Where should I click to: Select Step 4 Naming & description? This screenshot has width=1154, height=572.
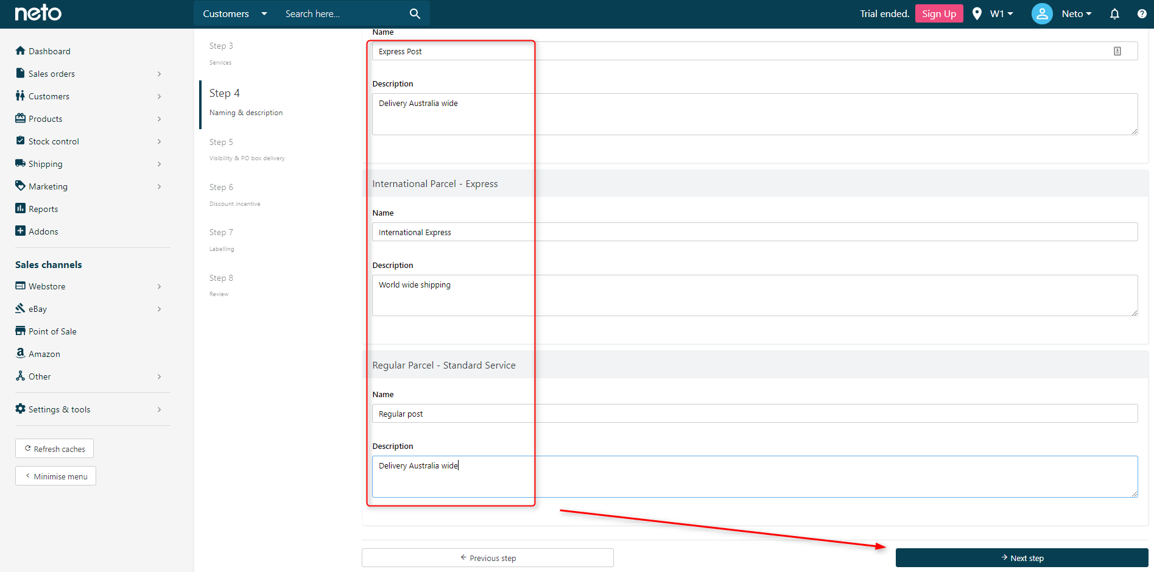pos(246,102)
